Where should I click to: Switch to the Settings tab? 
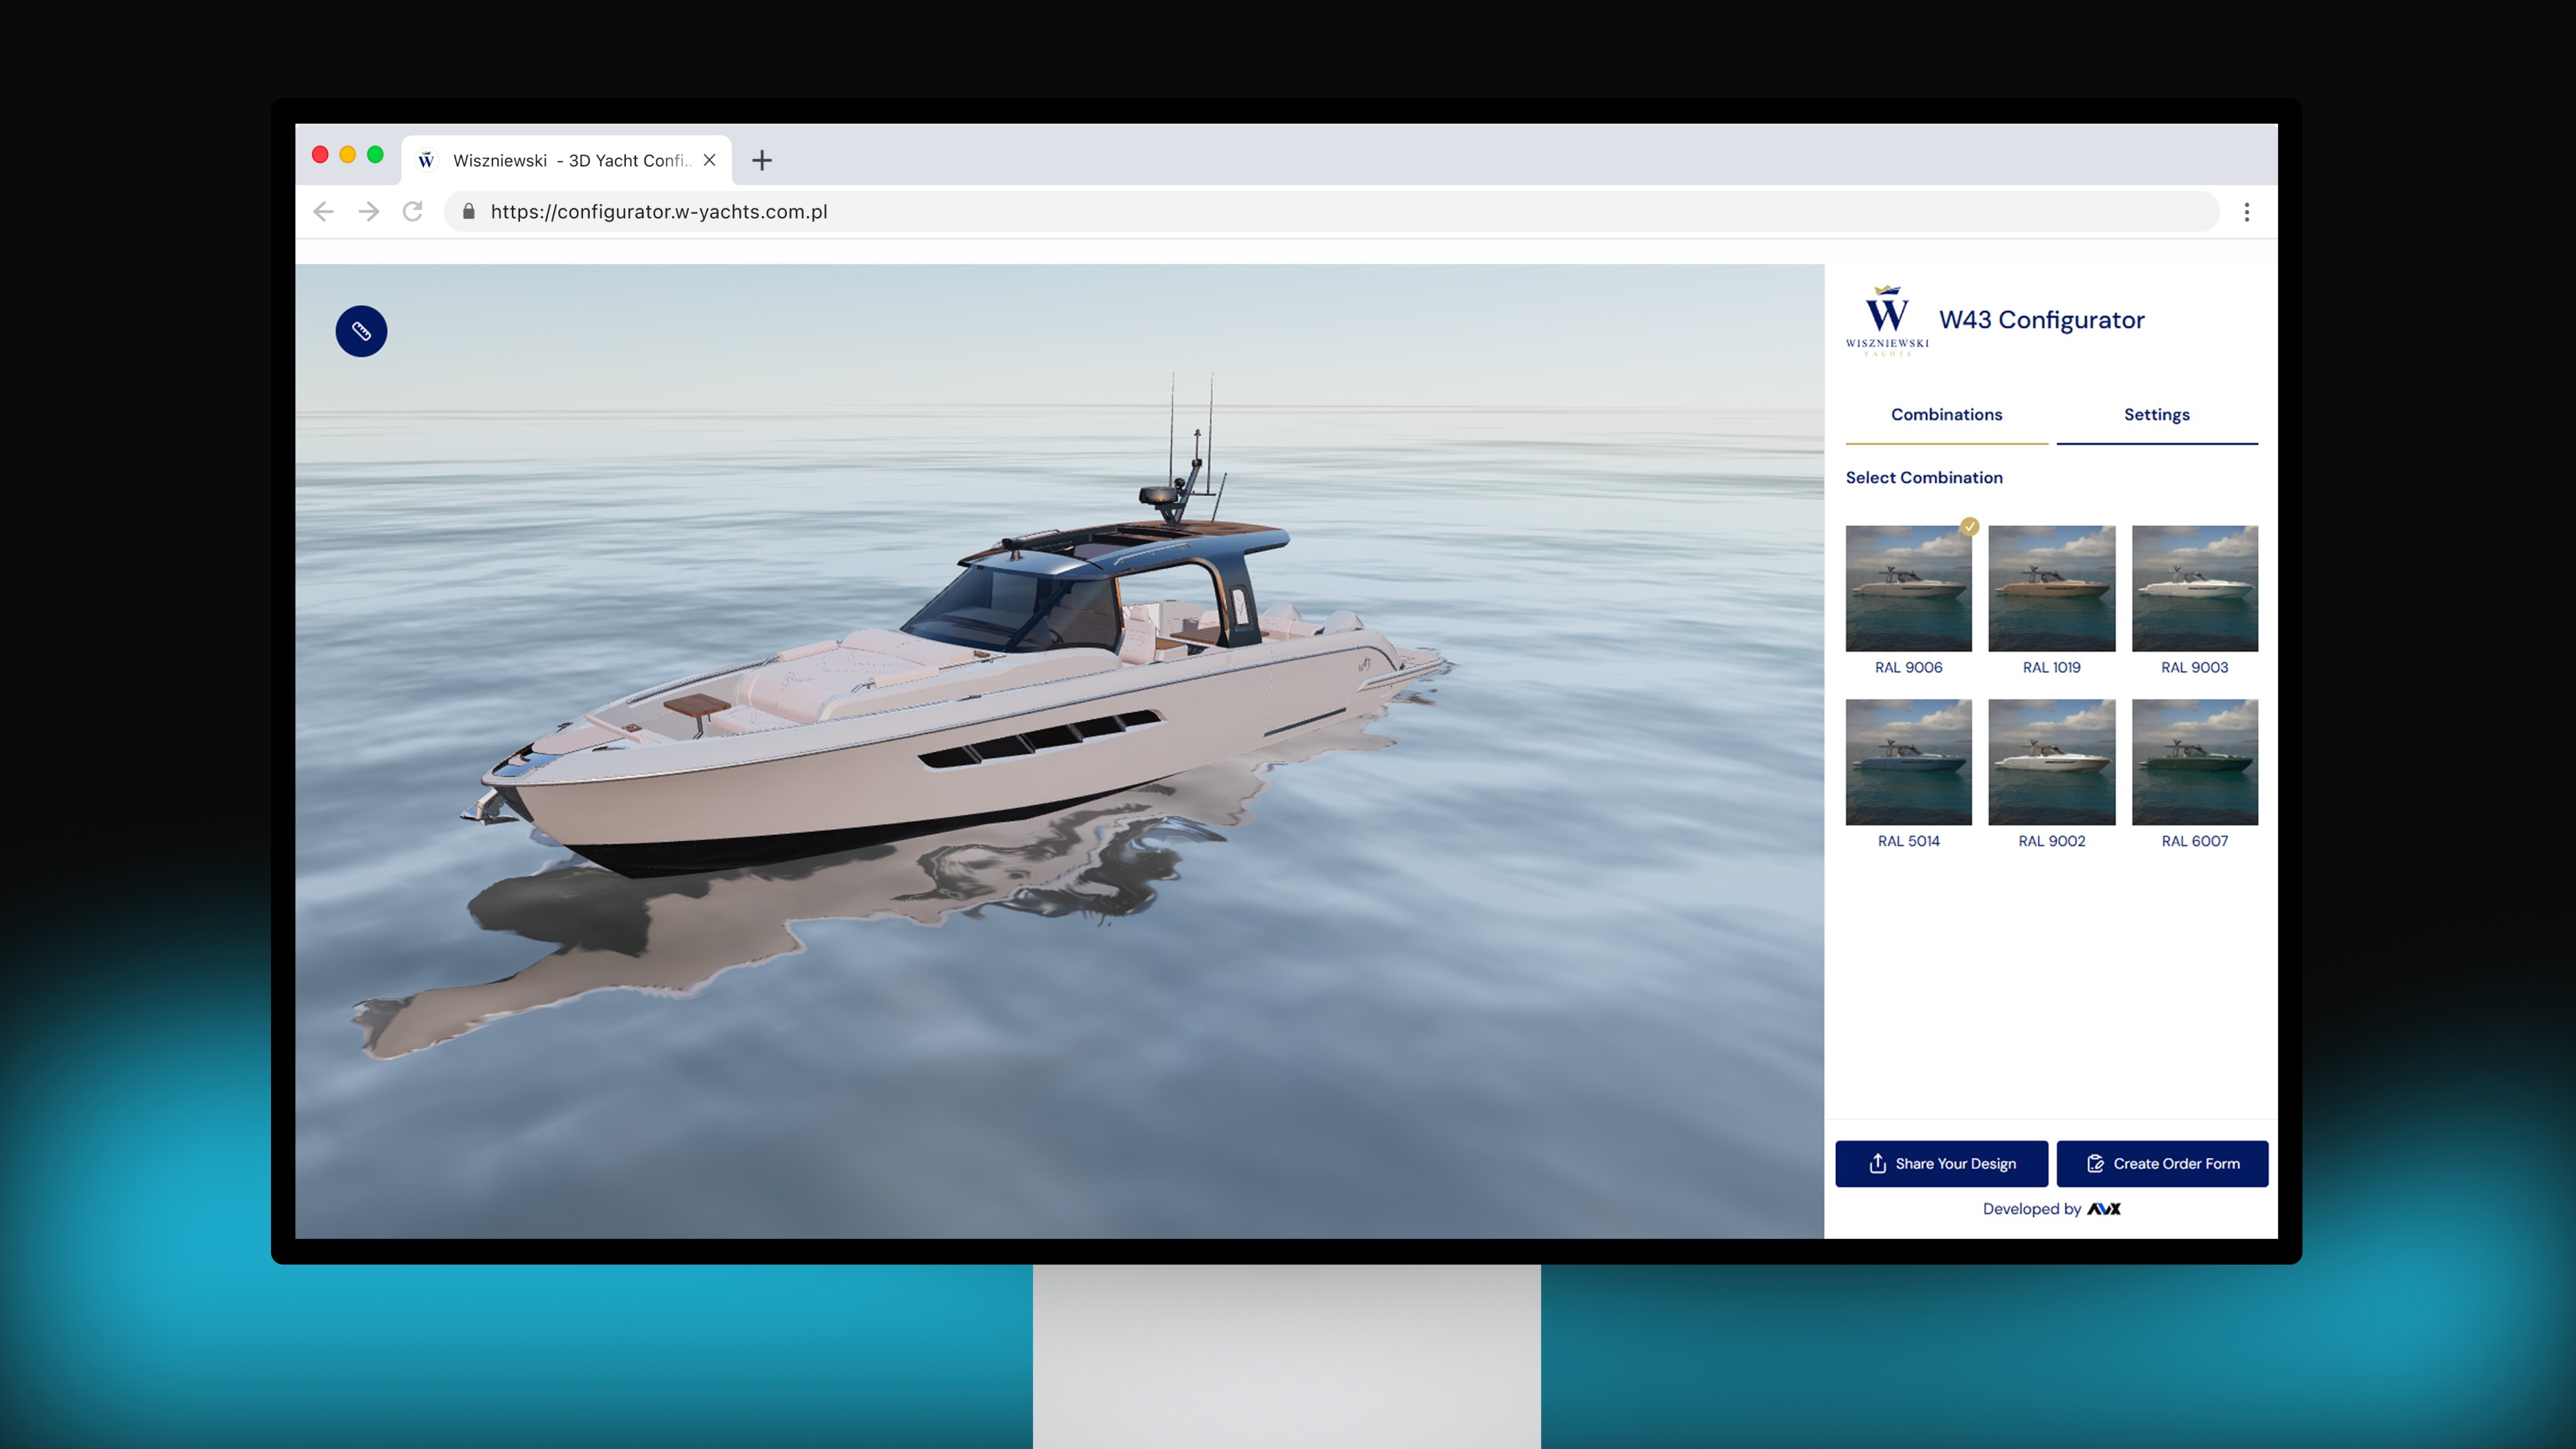2156,414
